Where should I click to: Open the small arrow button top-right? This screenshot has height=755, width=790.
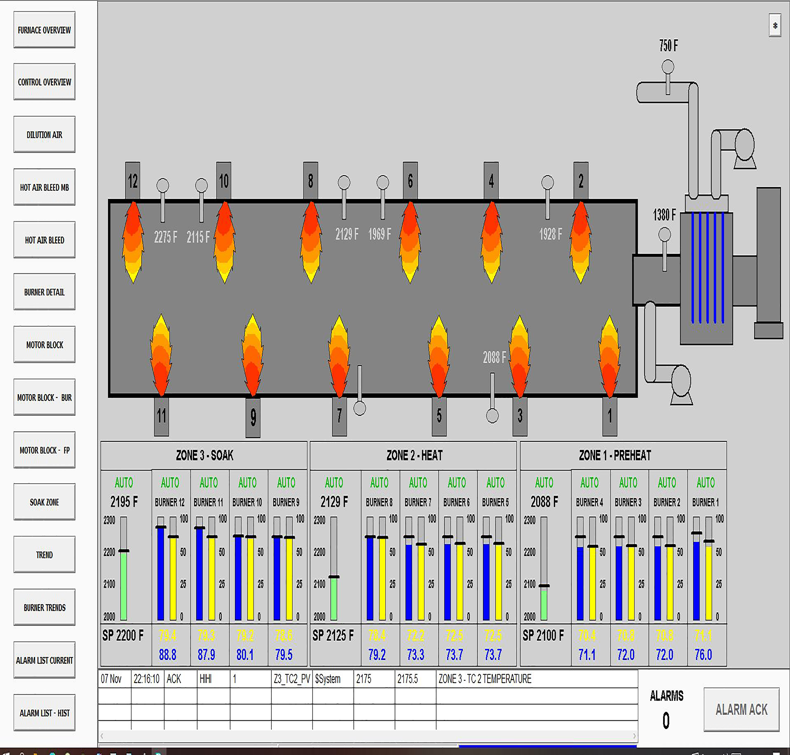click(775, 26)
